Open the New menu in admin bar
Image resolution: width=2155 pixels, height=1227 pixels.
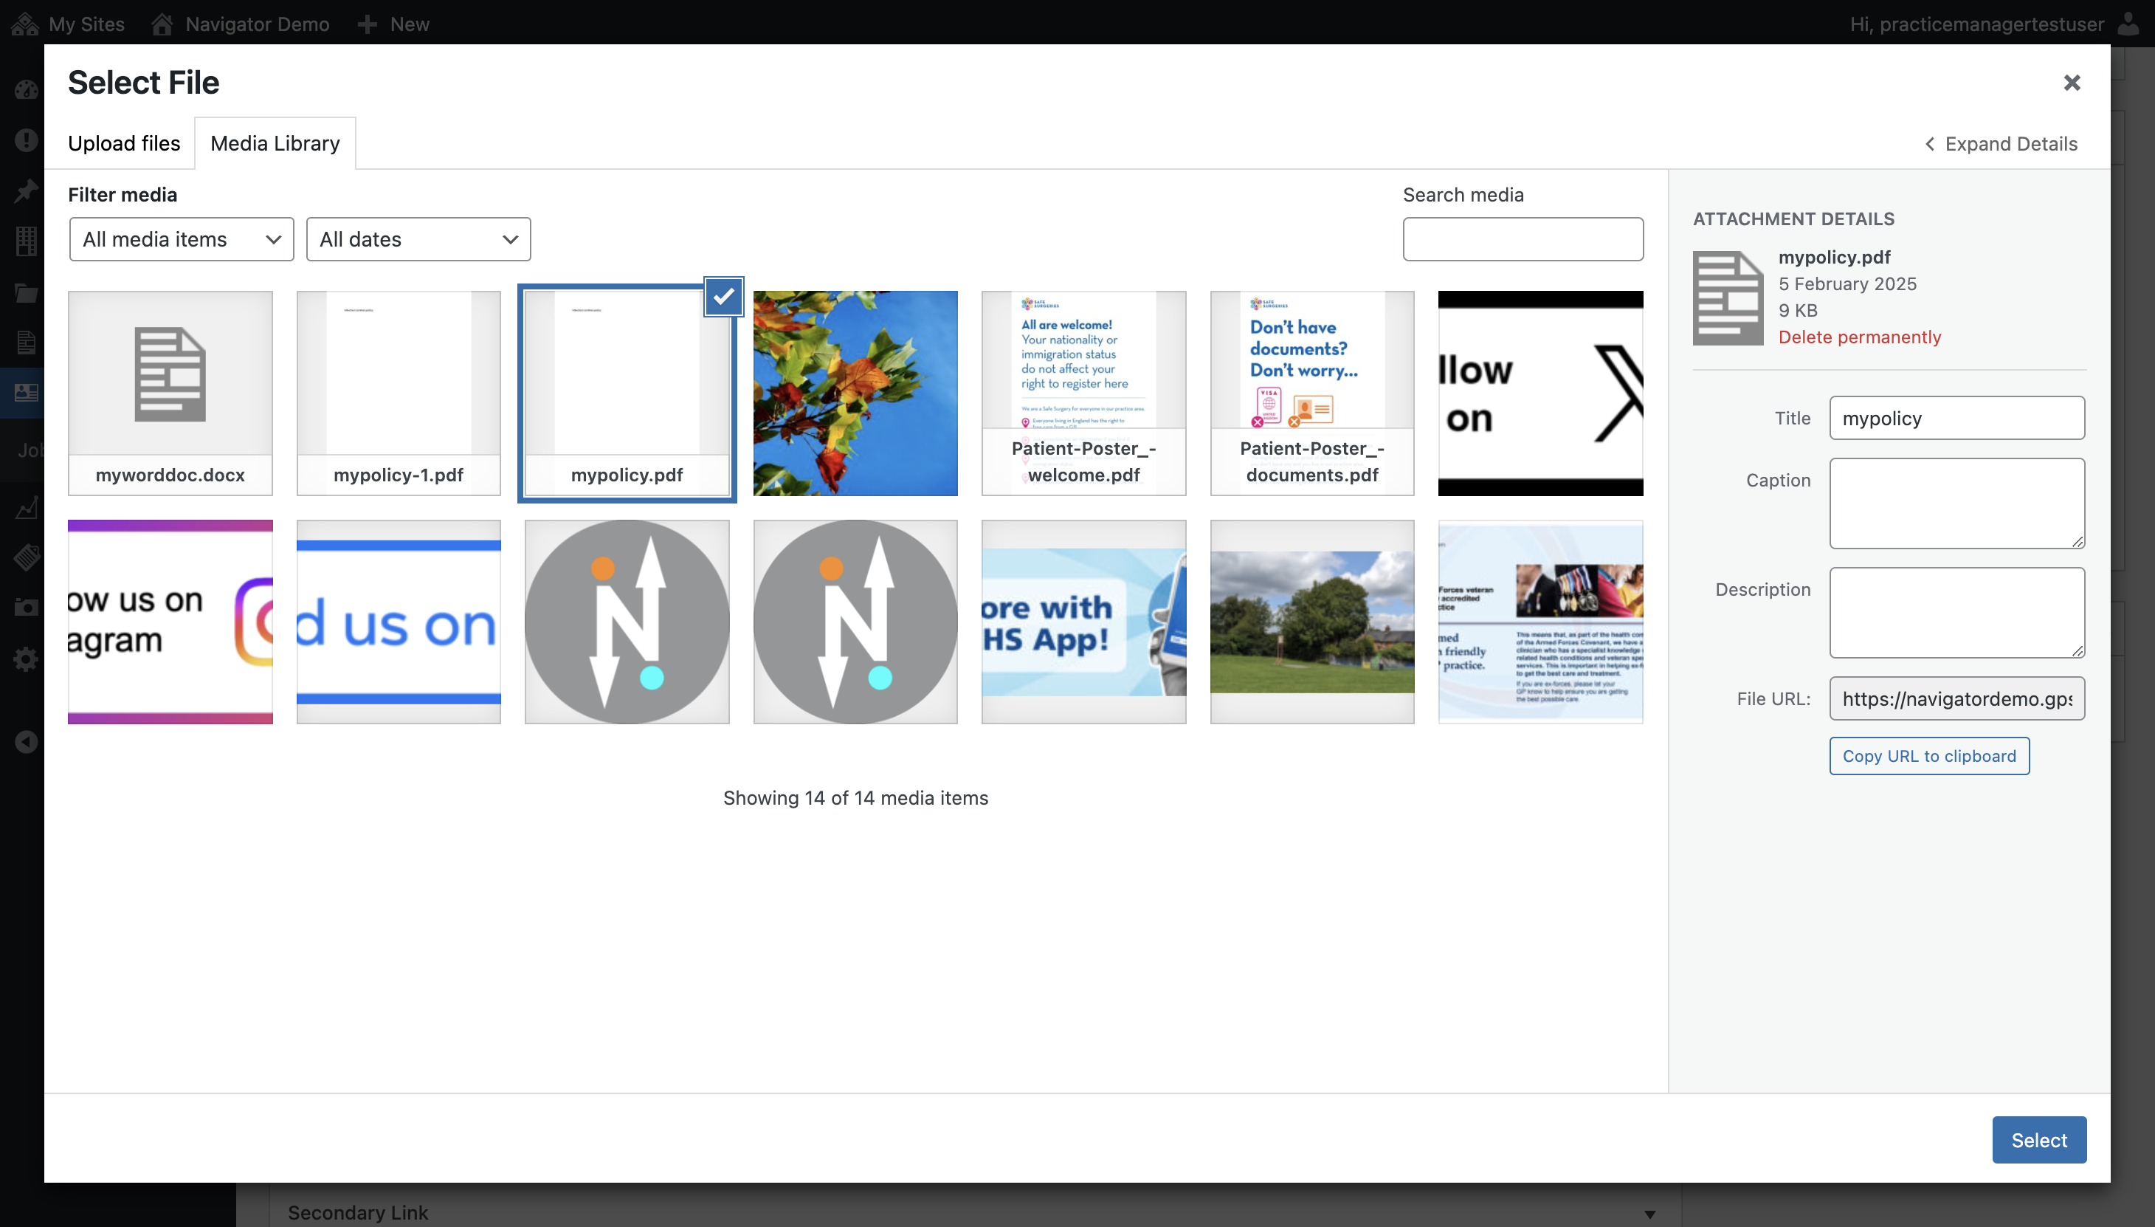click(x=393, y=24)
